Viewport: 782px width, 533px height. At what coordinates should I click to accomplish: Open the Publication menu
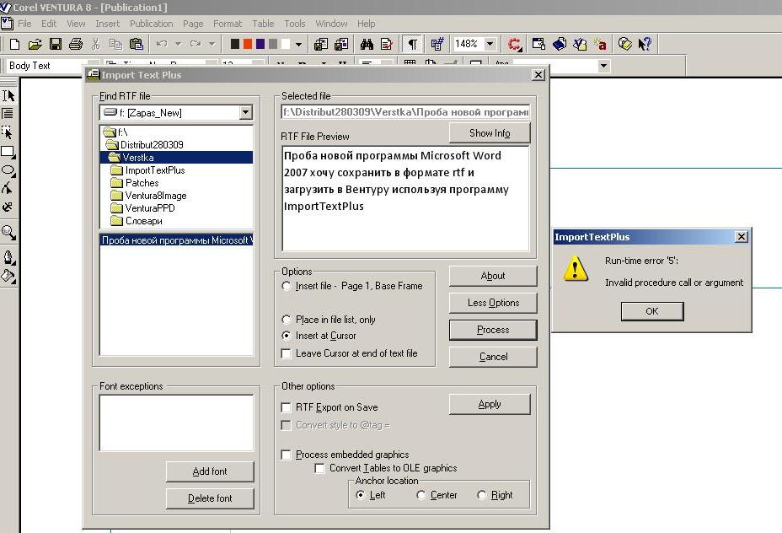(x=151, y=24)
